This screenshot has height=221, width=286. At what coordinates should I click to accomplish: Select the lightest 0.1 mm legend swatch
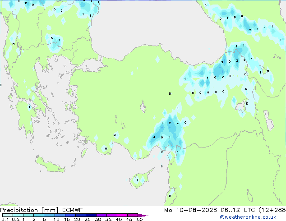8,215
